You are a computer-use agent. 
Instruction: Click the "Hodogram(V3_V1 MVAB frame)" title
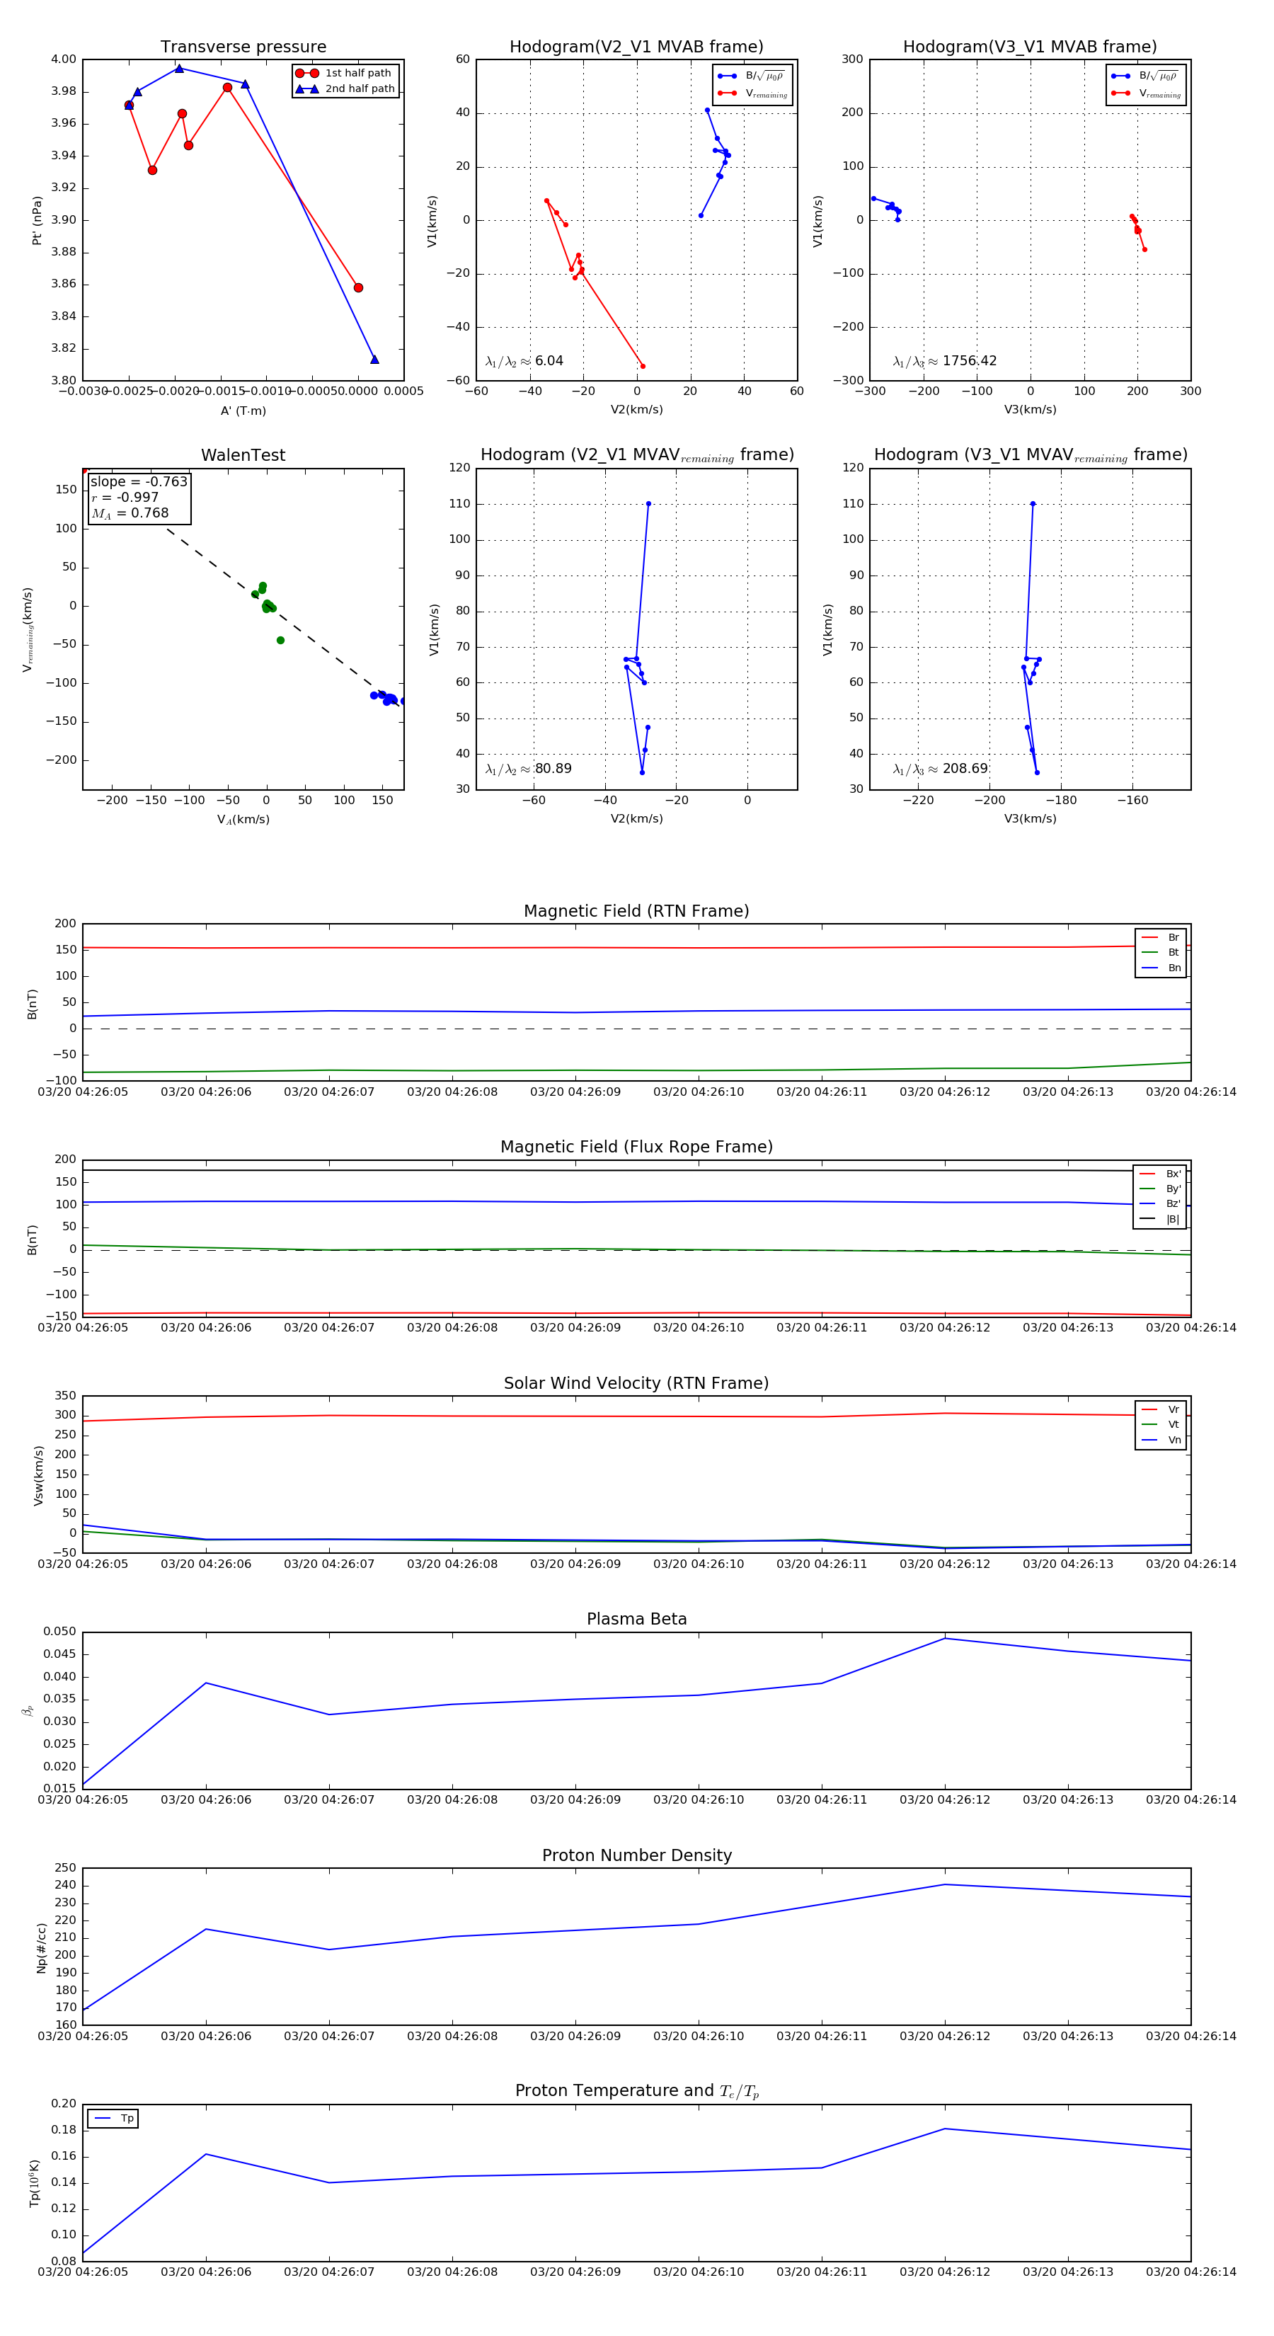pyautogui.click(x=1030, y=47)
